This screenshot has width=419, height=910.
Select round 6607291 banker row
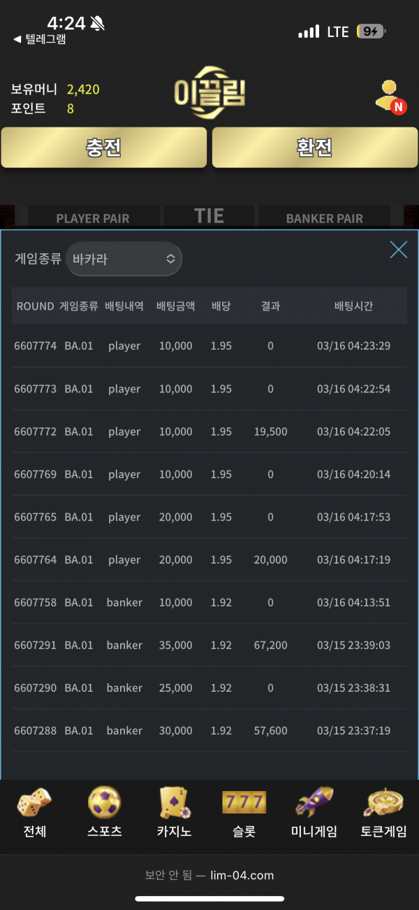coord(209,645)
